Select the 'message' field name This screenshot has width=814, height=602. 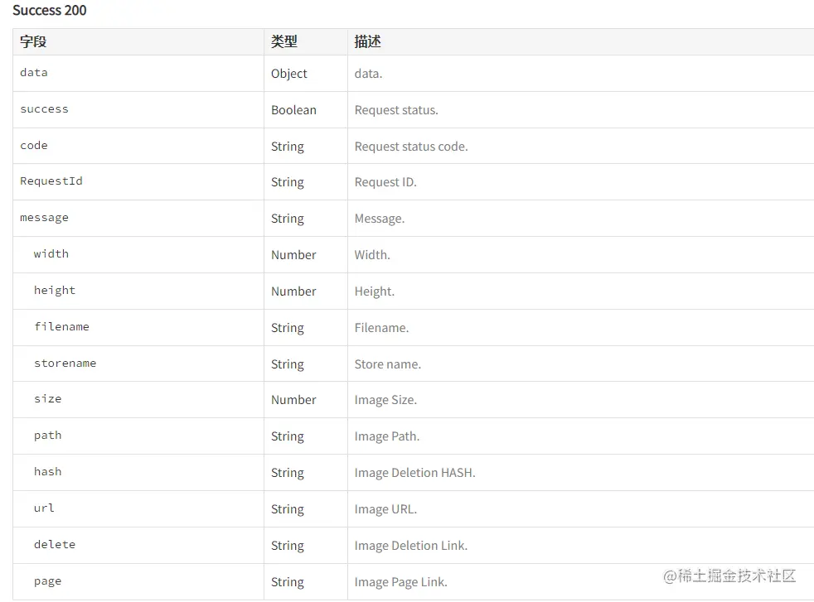(x=45, y=218)
